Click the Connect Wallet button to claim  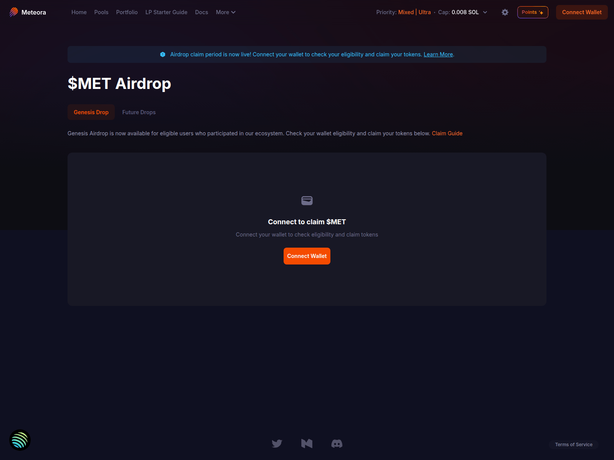[307, 256]
